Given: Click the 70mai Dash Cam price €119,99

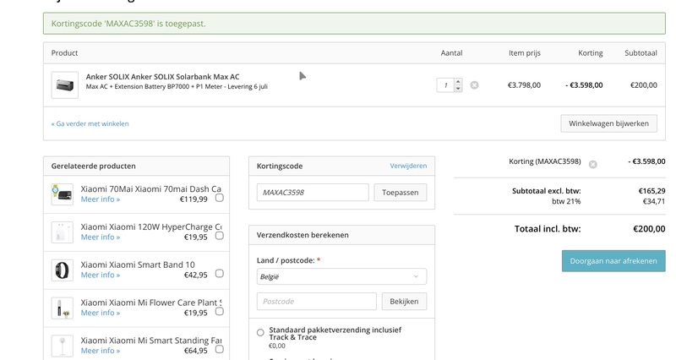Looking at the screenshot, I should click(194, 199).
